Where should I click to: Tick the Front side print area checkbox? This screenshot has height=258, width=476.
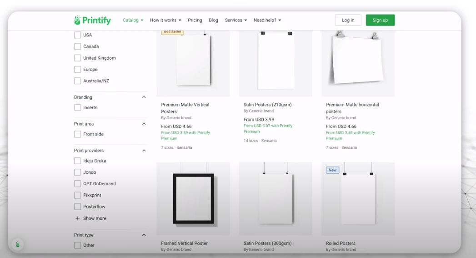[x=78, y=134]
